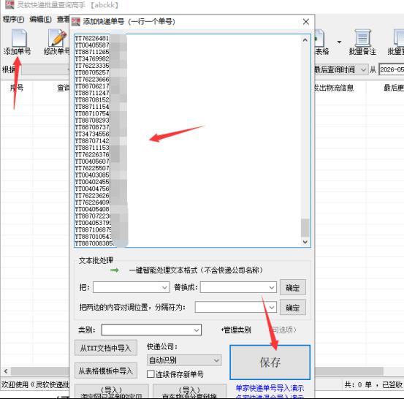Open the 批量备注 toolbar icon
The height and width of the screenshot is (399, 404).
pyautogui.click(x=362, y=38)
